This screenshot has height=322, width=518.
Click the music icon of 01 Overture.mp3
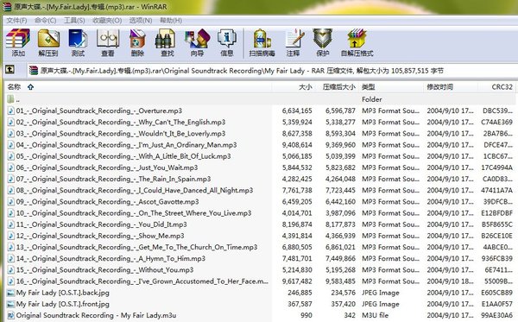click(11, 110)
